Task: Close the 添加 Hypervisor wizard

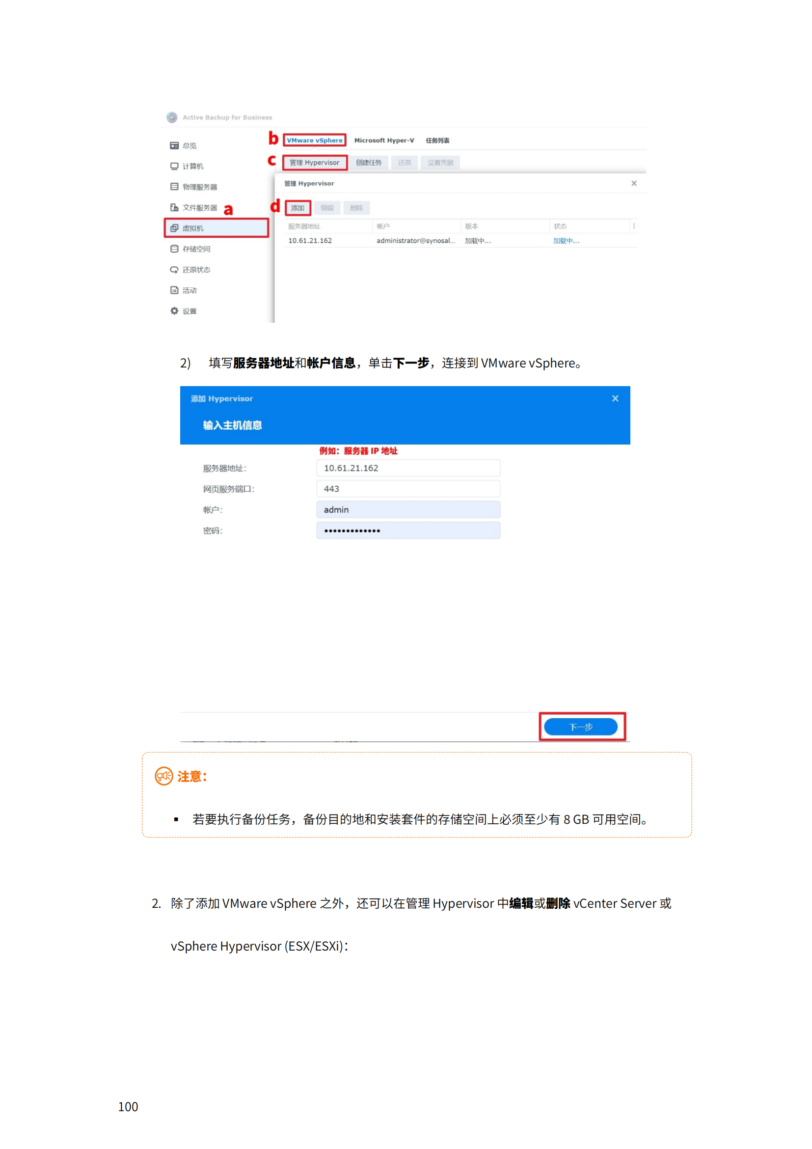Action: point(615,398)
